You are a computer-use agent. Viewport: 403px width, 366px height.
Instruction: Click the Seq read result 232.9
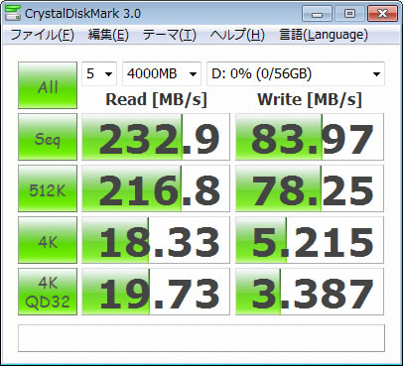pyautogui.click(x=156, y=137)
